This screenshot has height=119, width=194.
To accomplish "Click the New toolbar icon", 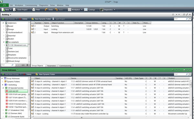I will pos(3,10).
